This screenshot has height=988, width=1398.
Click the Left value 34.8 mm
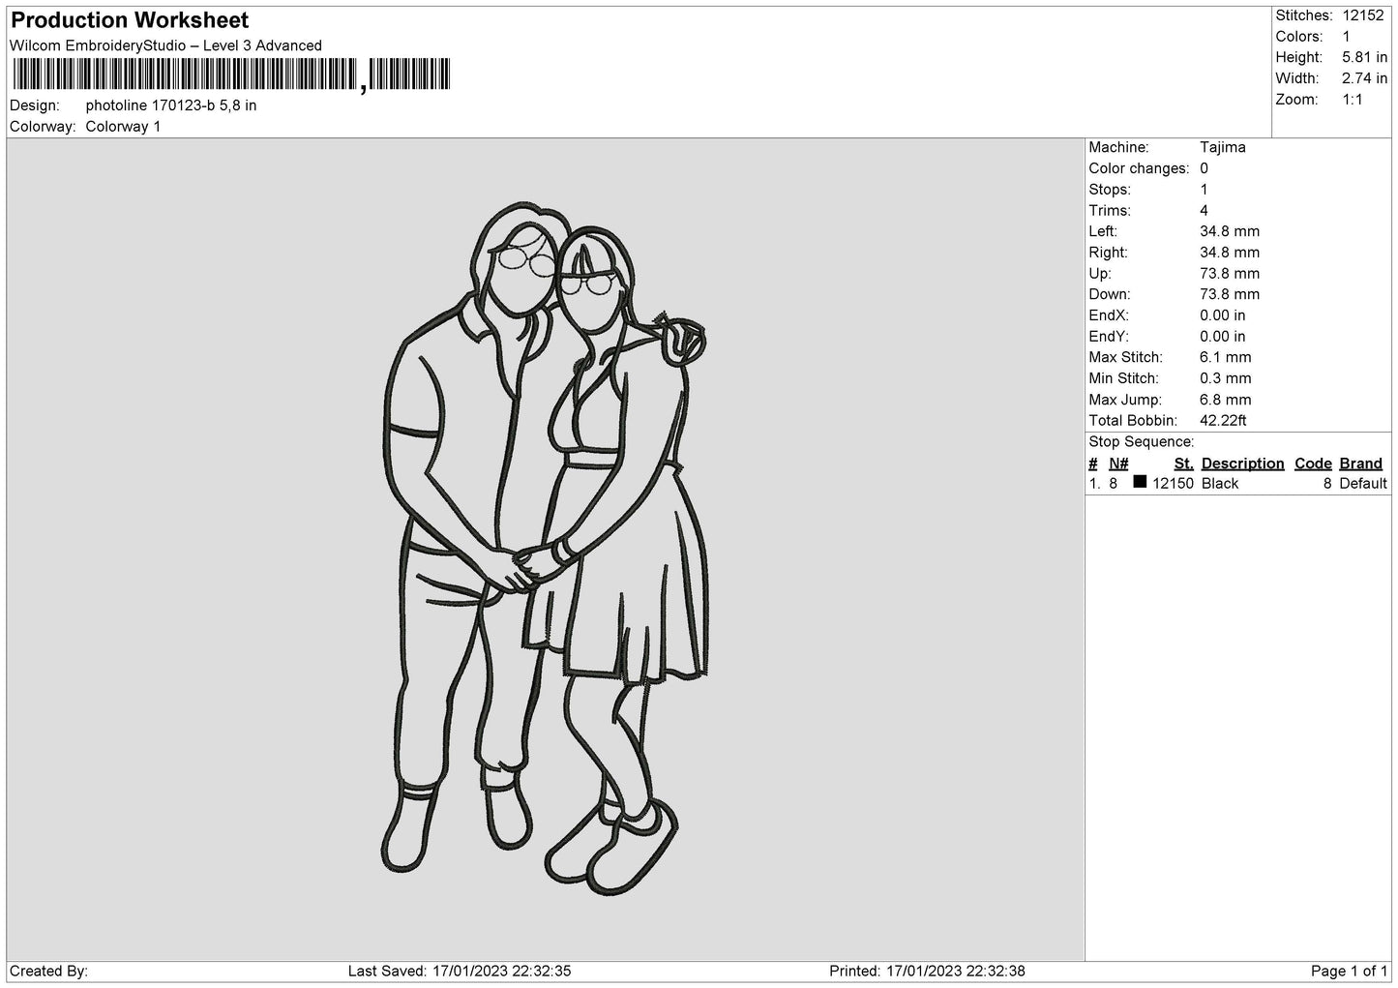(1230, 231)
